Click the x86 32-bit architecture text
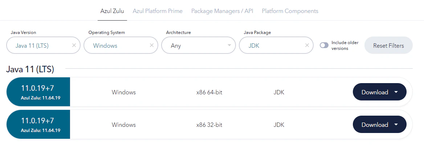This screenshot has height=146, width=424. coord(209,125)
